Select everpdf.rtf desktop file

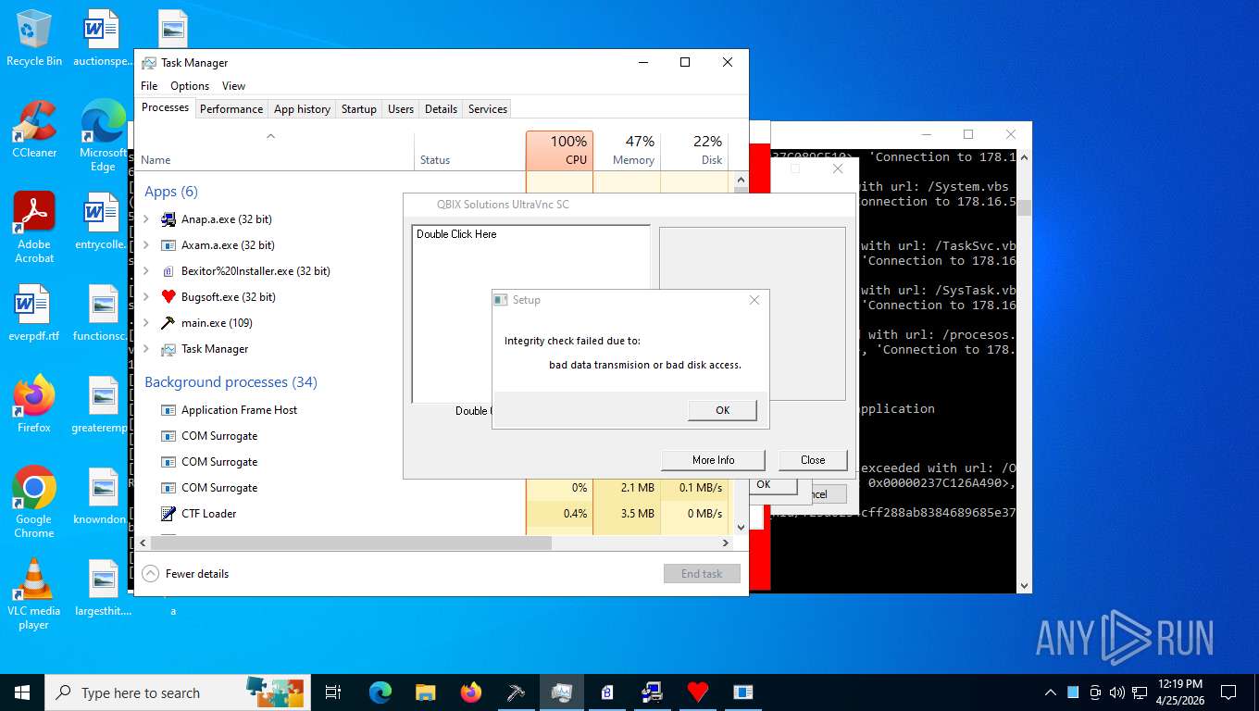pos(34,313)
